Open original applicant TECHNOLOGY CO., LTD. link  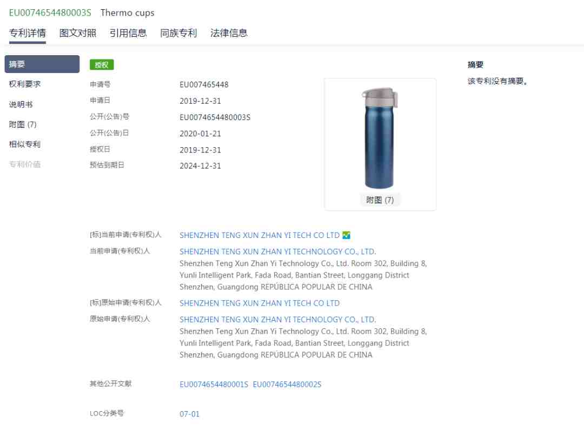[278, 319]
